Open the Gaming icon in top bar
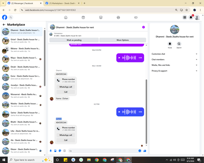This screenshot has width=204, height=163. (x=136, y=18)
